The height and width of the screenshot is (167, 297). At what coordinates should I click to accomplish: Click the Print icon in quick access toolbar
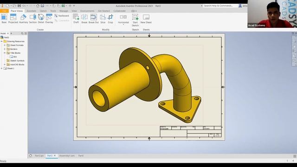[x=42, y=6]
